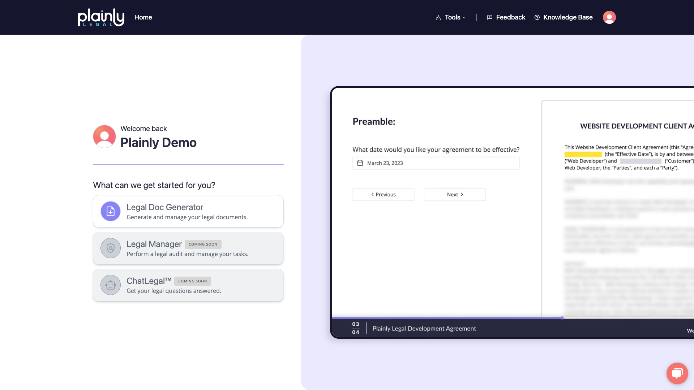Open the user avatar in top navigation
The height and width of the screenshot is (390, 694).
(x=609, y=17)
